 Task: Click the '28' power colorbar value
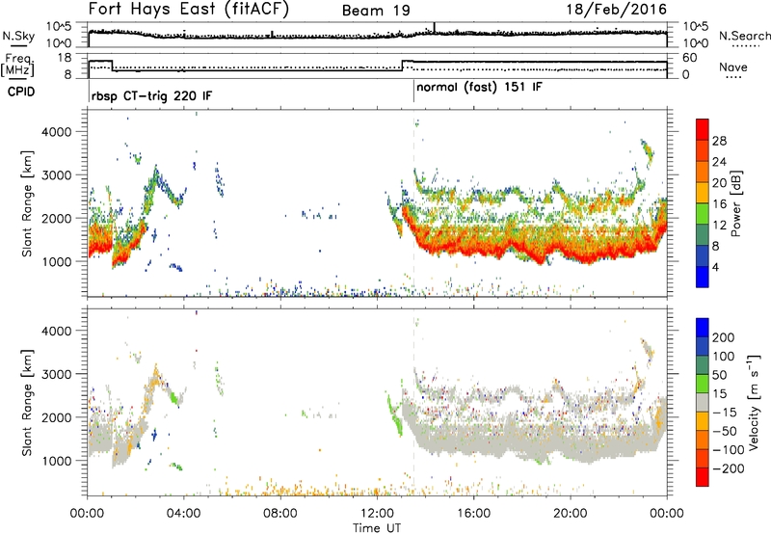[x=719, y=141]
